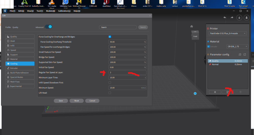Click the undo arrow icon
The width and height of the screenshot is (254, 135).
click(x=225, y=18)
